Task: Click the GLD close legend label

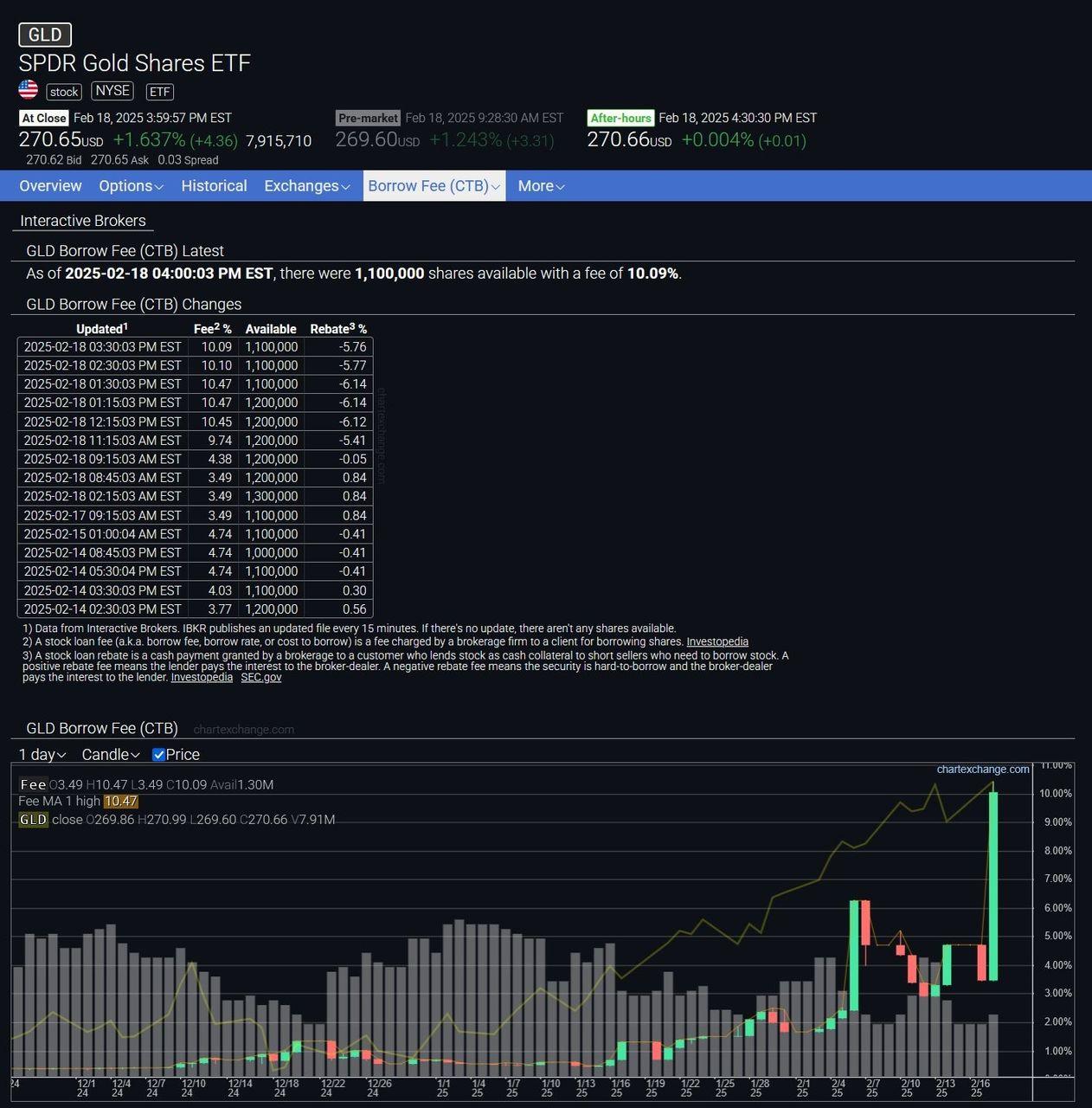Action: pyautogui.click(x=34, y=820)
